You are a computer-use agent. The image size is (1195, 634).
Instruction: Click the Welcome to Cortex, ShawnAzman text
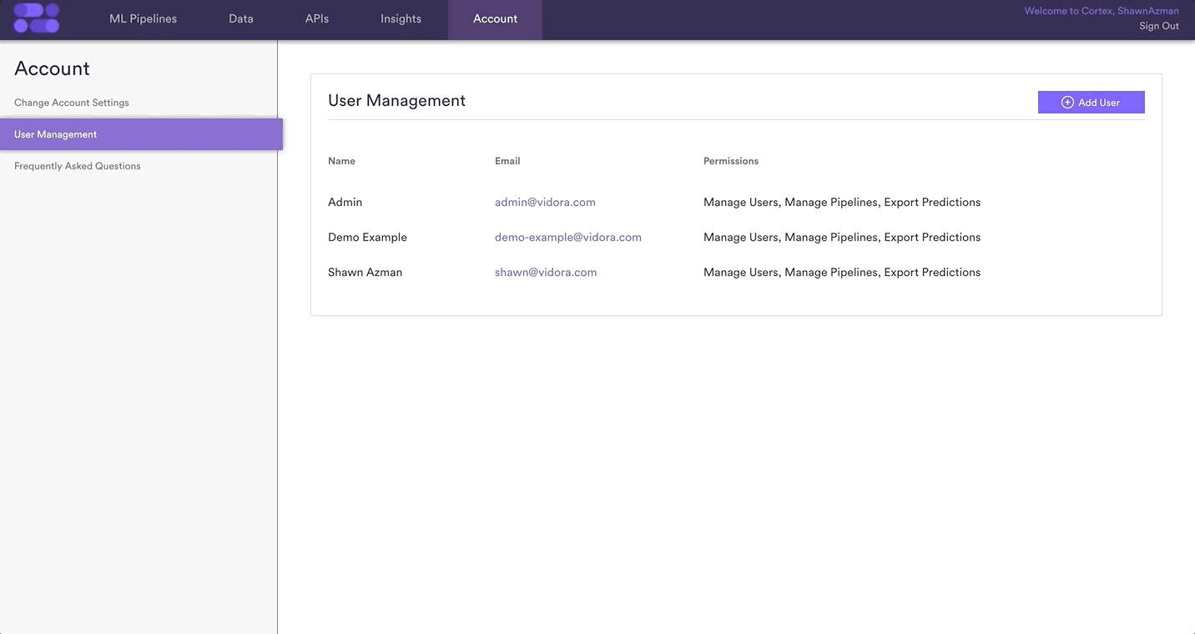1102,11
